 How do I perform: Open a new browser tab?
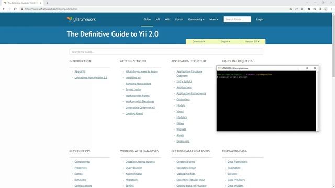47,3
